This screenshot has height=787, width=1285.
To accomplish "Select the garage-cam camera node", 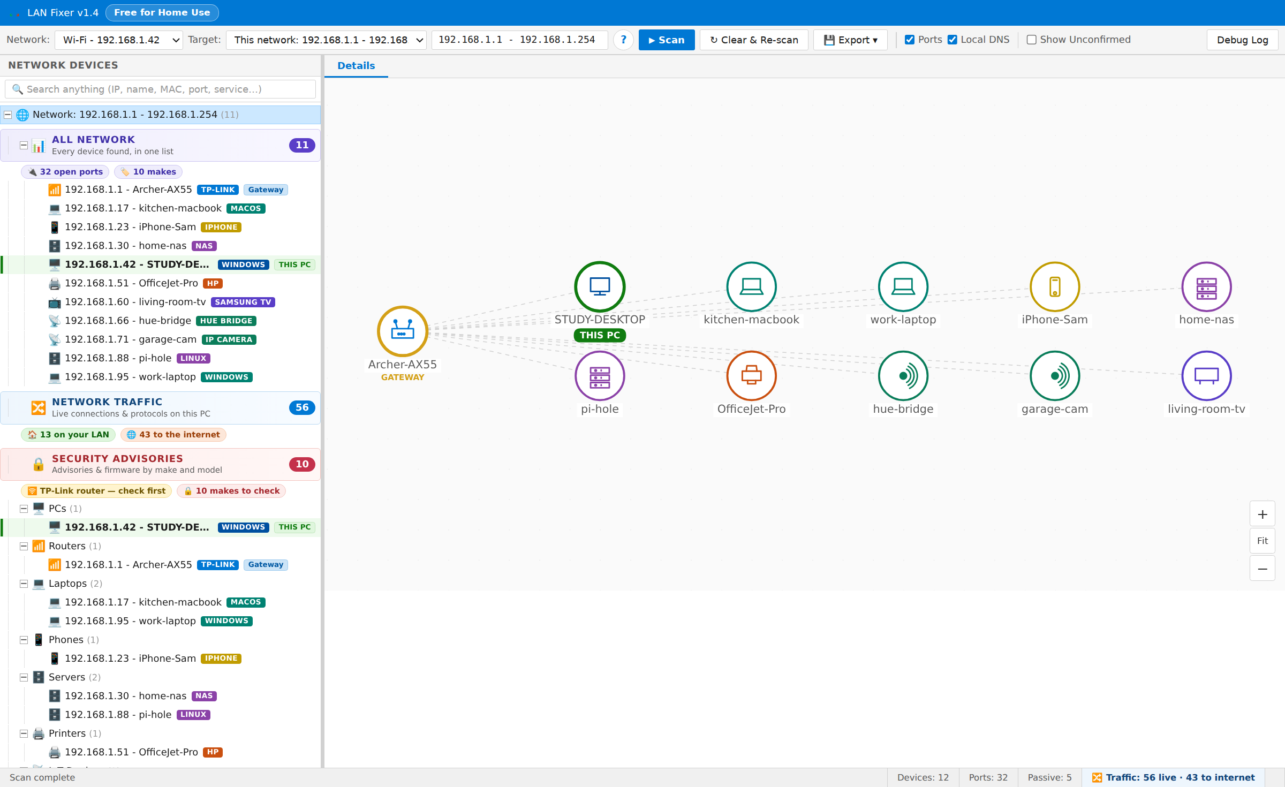I will point(1055,376).
